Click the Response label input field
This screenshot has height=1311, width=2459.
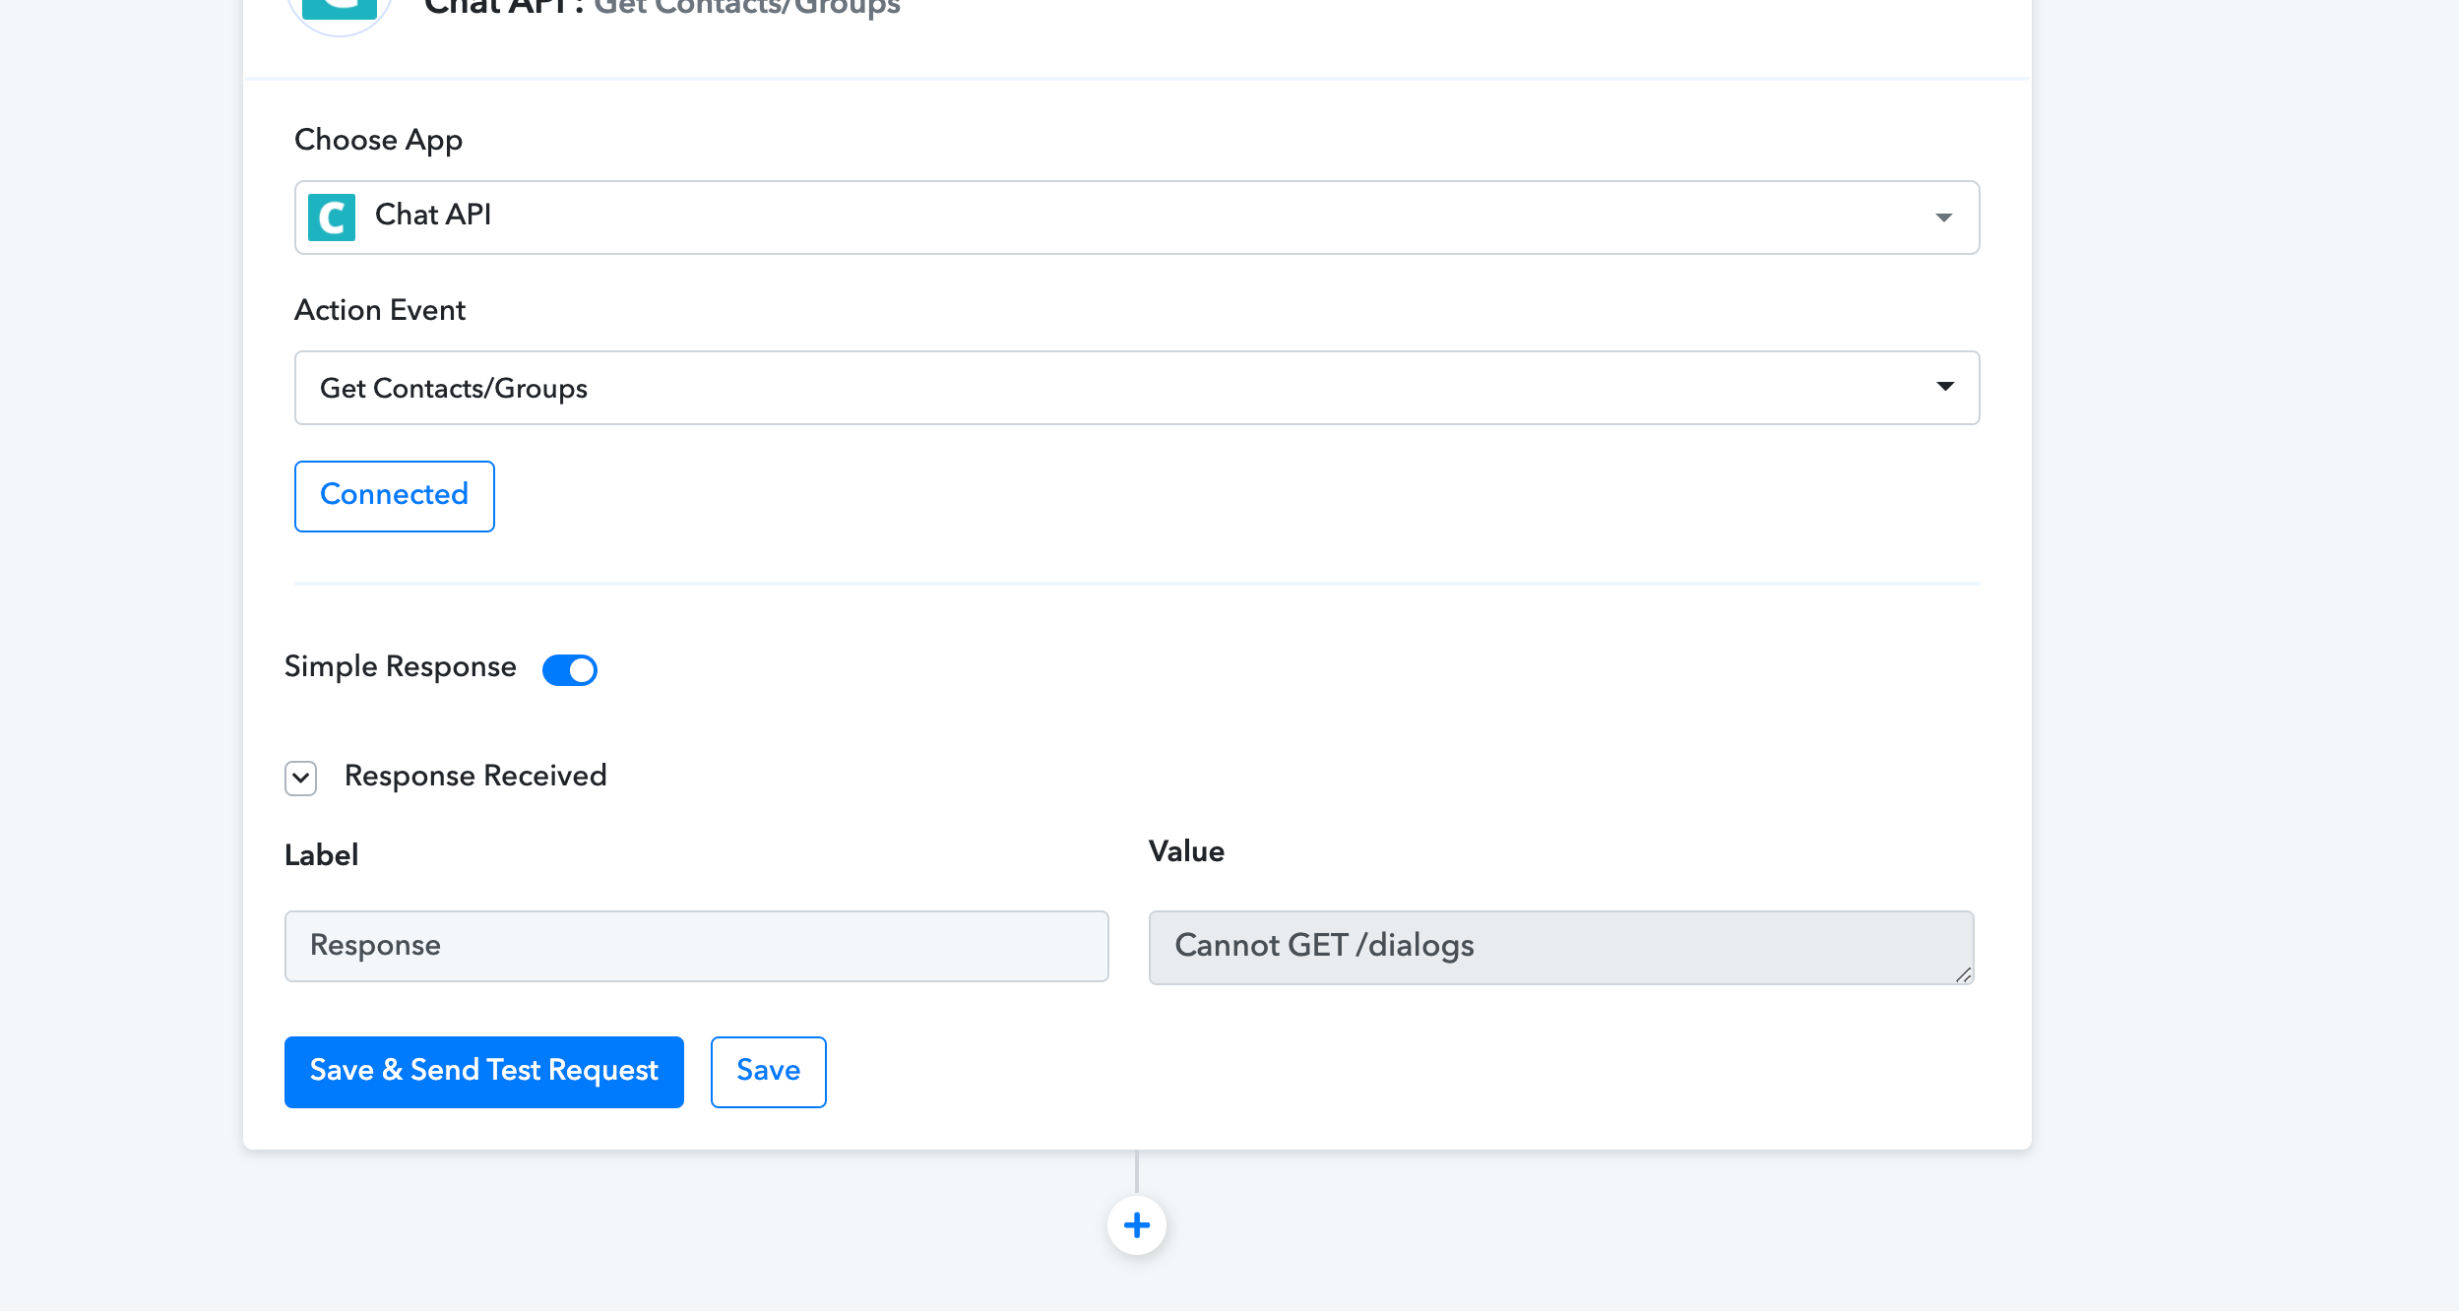[697, 946]
